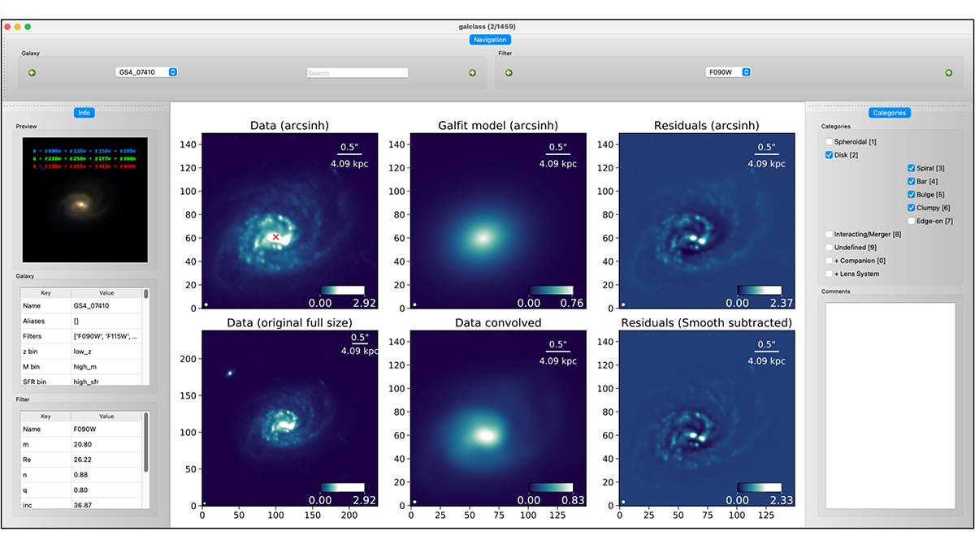Go to next galaxy with green arrow
Image resolution: width=975 pixels, height=548 pixels.
tap(472, 72)
